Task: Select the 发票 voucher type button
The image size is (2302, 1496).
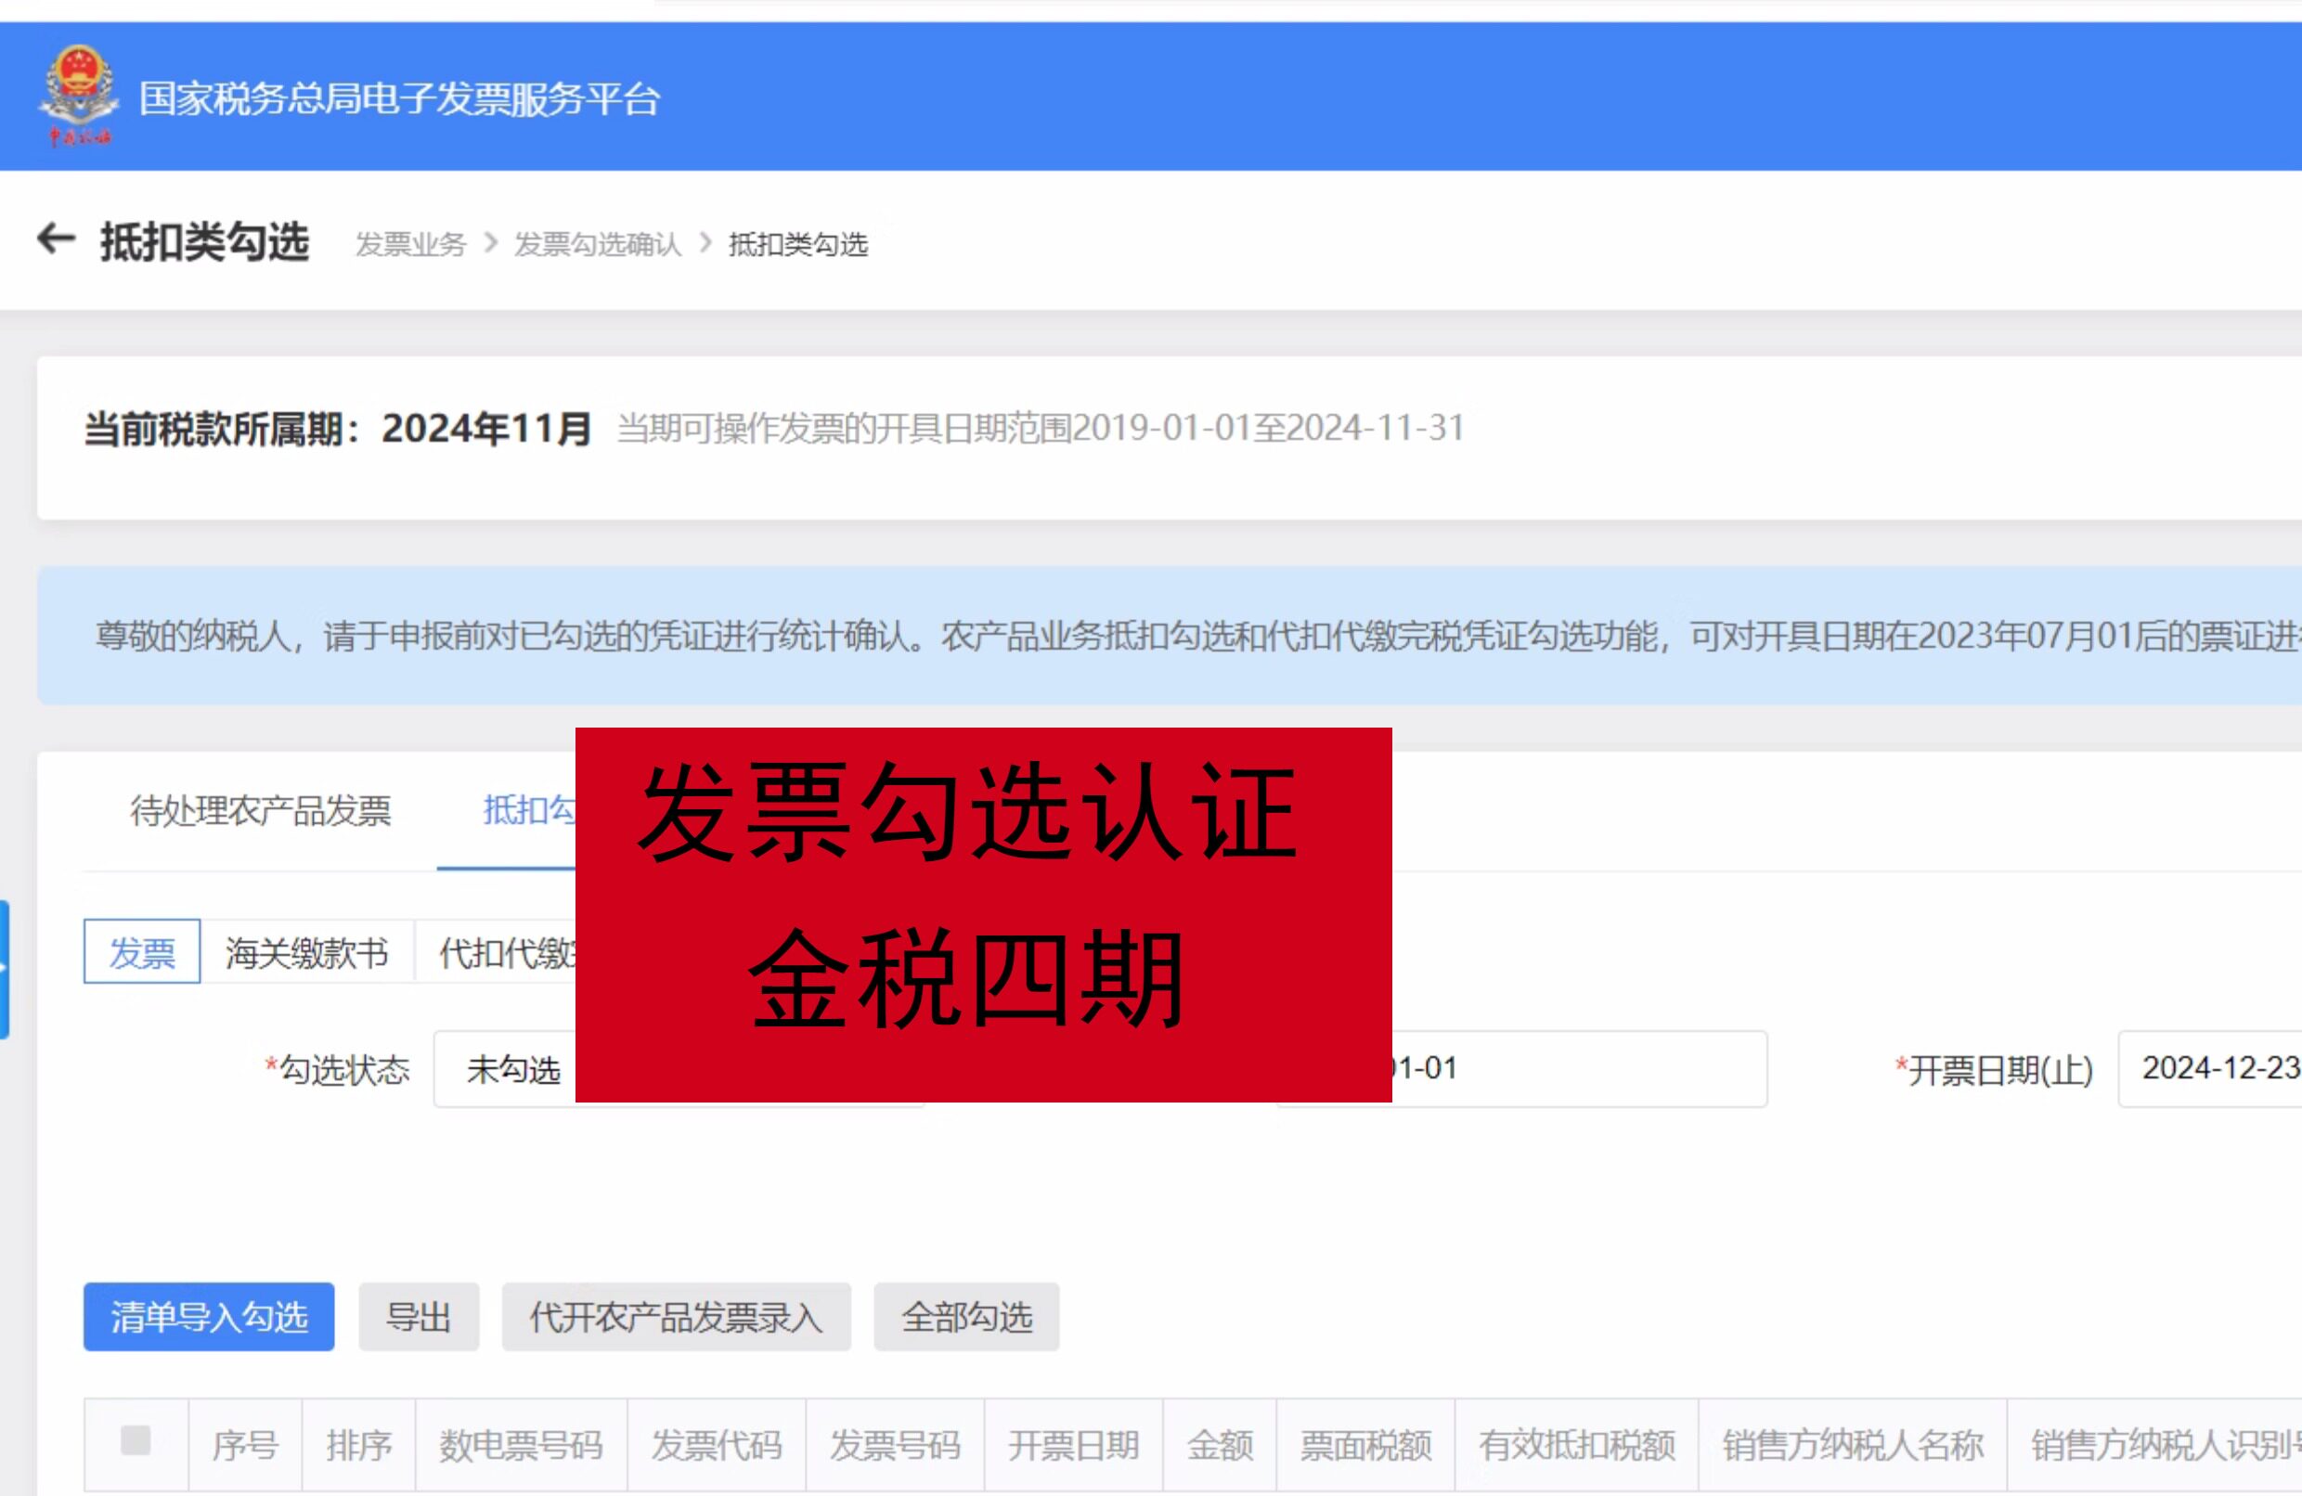Action: coord(142,952)
